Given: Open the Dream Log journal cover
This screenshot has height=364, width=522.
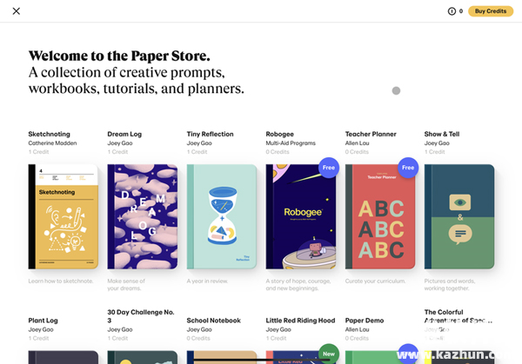Looking at the screenshot, I should (x=142, y=216).
